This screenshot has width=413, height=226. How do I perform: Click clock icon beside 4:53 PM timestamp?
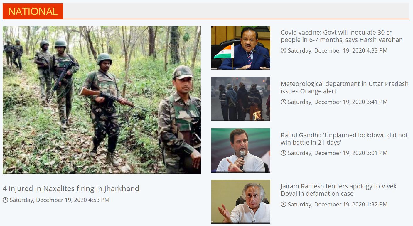5,200
